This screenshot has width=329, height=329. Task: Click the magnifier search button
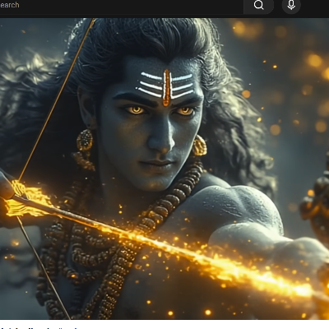pyautogui.click(x=258, y=5)
